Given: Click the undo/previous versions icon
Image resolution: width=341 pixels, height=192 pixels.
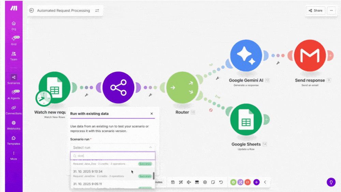Looking at the screenshot, I should (221, 182).
